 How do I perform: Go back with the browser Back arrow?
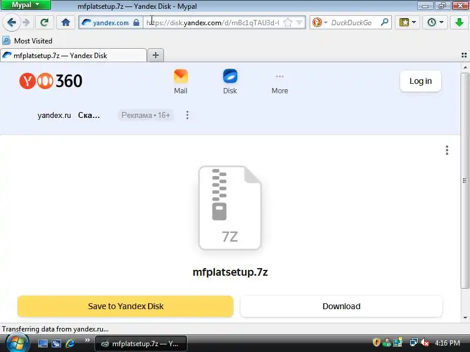pyautogui.click(x=11, y=22)
